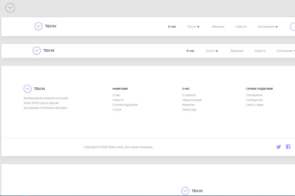
Task: Click the gray circular logo icon at top
Action: pyautogui.click(x=10, y=8)
